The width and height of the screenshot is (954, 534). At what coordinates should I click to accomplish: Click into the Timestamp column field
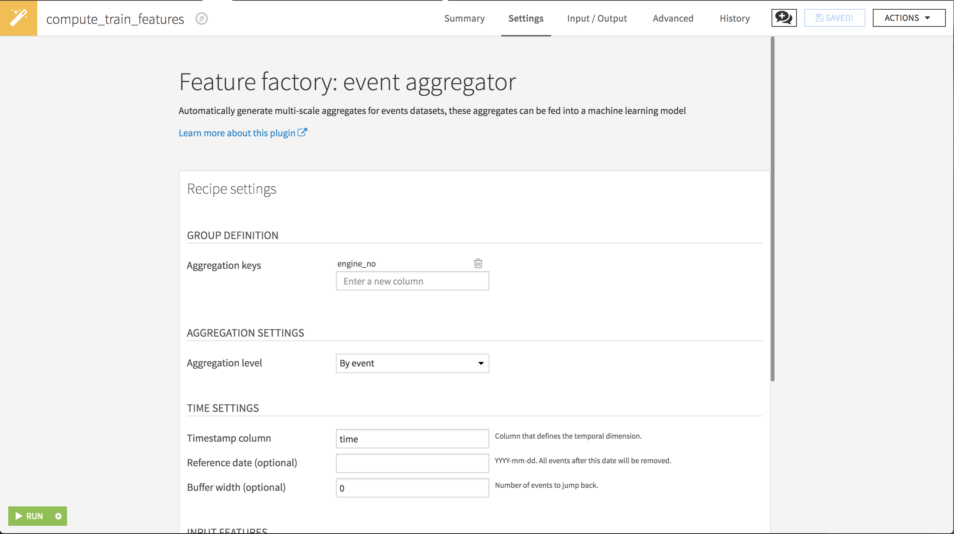(x=412, y=439)
